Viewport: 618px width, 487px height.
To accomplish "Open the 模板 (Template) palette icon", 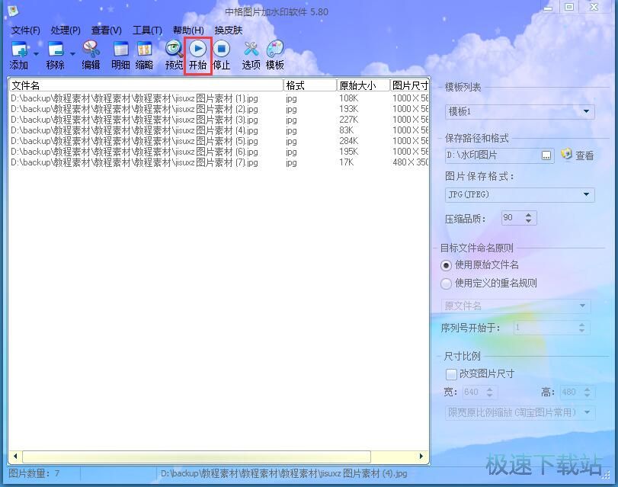I will [274, 50].
